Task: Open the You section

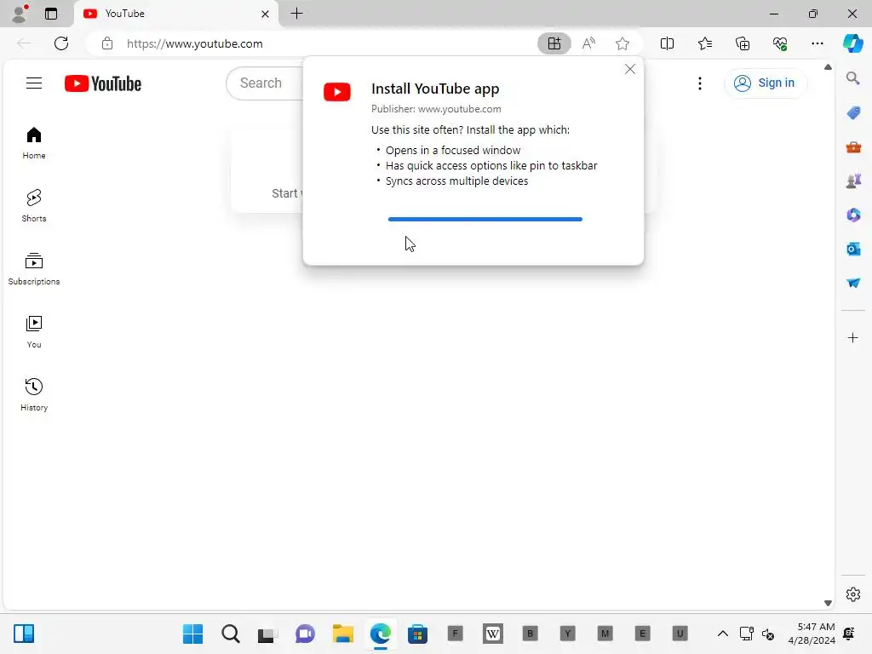Action: [x=34, y=332]
